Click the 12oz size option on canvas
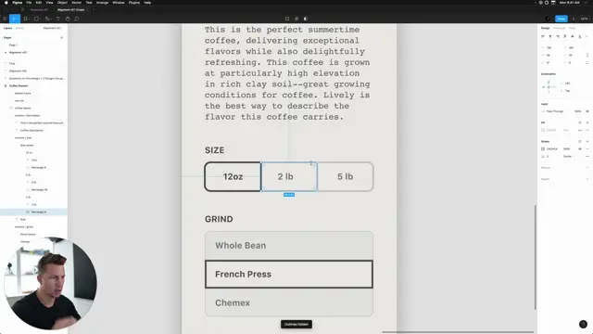 point(233,177)
